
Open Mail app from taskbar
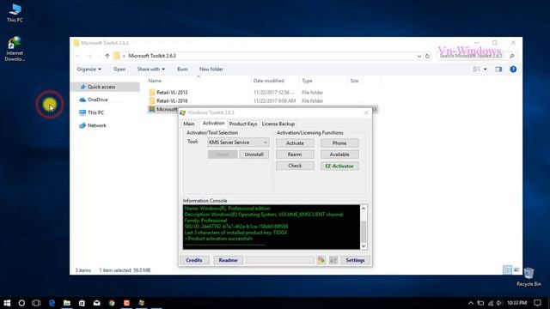pyautogui.click(x=97, y=303)
